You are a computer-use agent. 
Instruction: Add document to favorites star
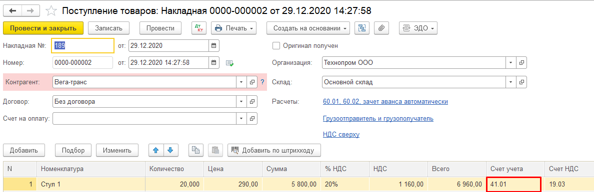(51, 10)
